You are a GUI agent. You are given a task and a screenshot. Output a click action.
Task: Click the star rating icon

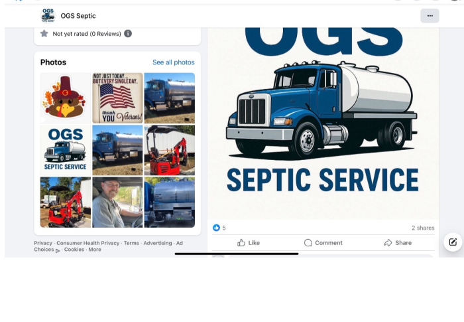44,33
